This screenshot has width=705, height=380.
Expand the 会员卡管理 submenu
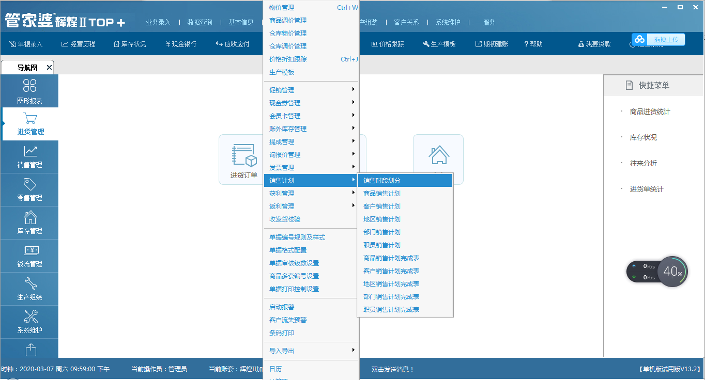coord(311,116)
